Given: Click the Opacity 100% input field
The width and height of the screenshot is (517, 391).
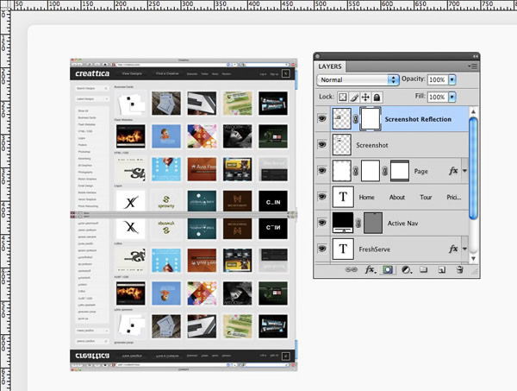Looking at the screenshot, I should 438,79.
